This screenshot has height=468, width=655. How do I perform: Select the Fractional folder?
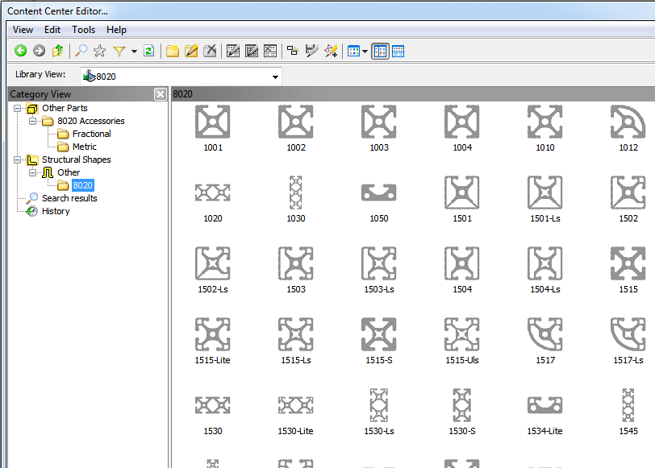[x=91, y=134]
